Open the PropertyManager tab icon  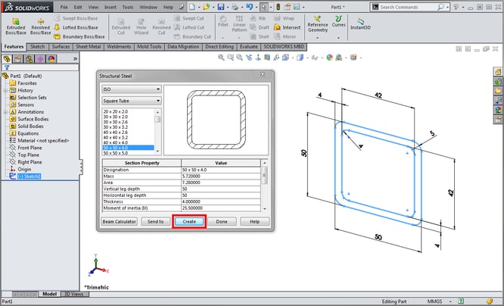pos(17,59)
